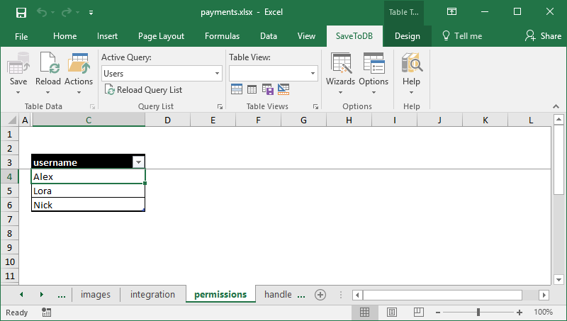Open the Table Views group dialog launcher
Screen dimensions: 567x321
pos(315,106)
